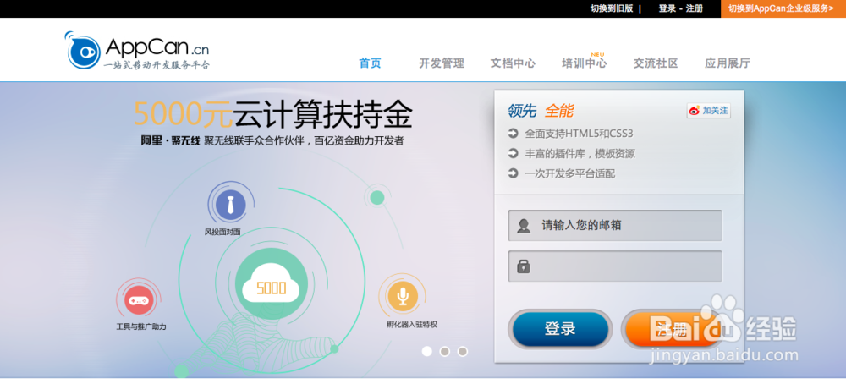Click the arrow beside 一次开发多平台适配
The image size is (846, 384).
tap(514, 173)
